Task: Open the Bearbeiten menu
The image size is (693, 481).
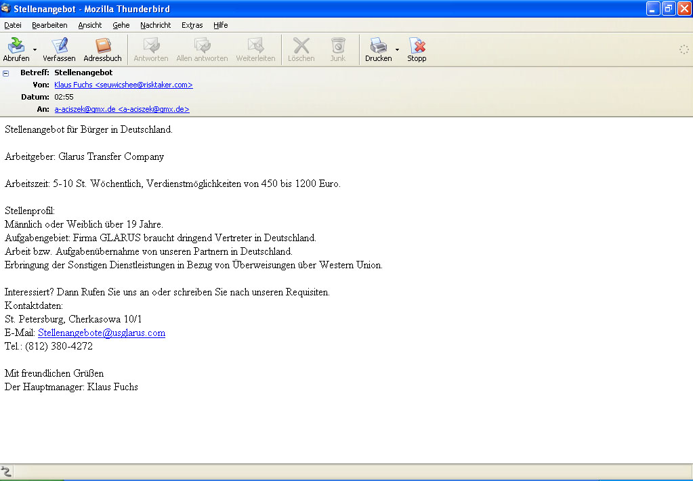Action: point(49,25)
